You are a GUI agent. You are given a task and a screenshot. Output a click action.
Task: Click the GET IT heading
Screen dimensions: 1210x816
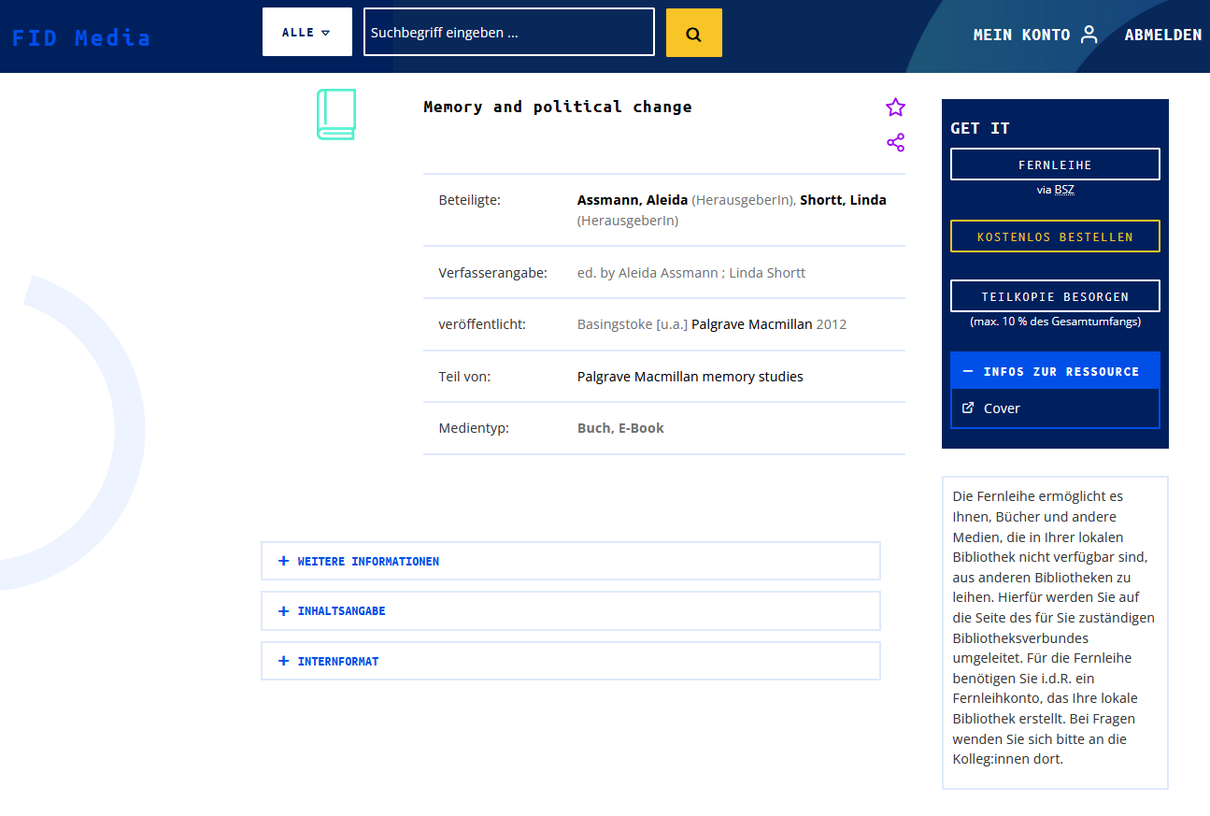coord(980,129)
